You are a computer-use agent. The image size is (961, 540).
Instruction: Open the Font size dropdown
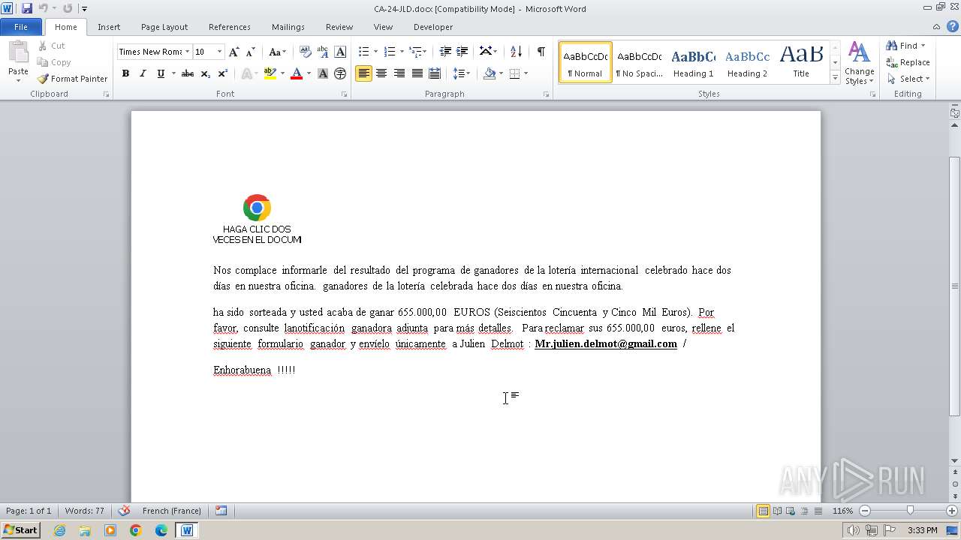click(219, 52)
